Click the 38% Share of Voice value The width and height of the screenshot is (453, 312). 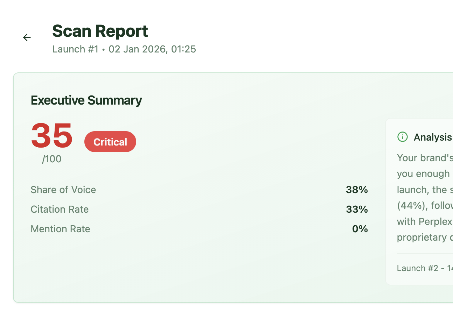tap(356, 190)
